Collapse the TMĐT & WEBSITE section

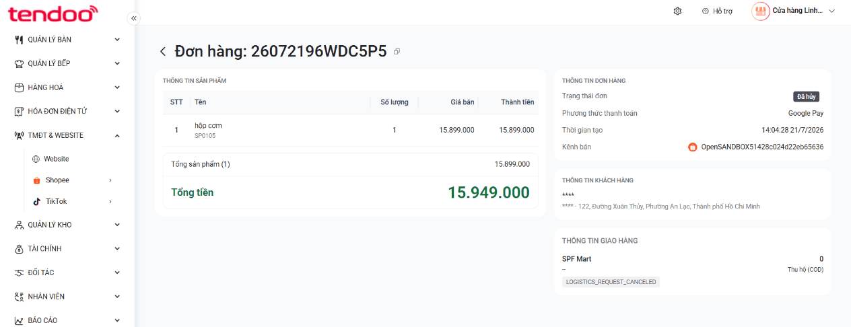click(117, 135)
